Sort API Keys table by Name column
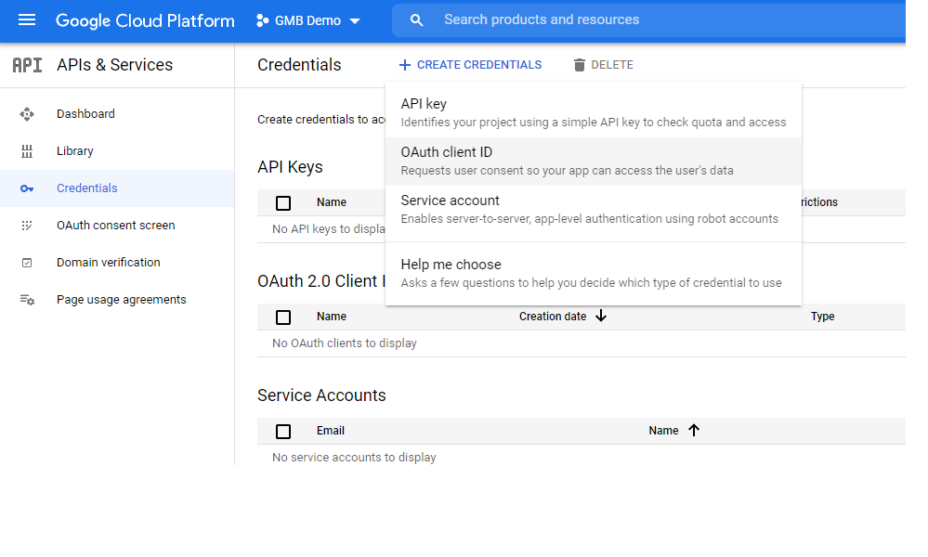 [x=332, y=202]
